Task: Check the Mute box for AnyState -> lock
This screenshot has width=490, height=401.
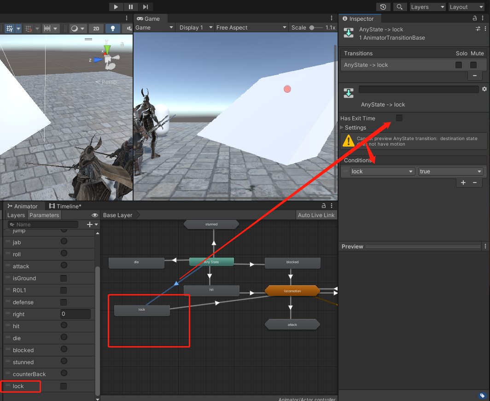Action: [x=473, y=65]
